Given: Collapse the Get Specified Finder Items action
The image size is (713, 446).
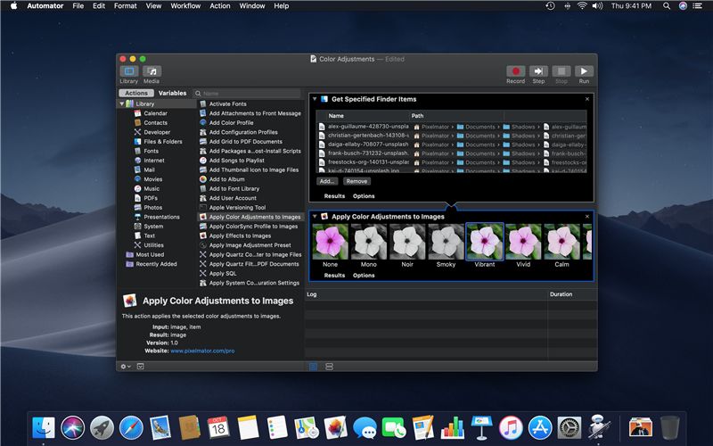Looking at the screenshot, I should (316, 99).
